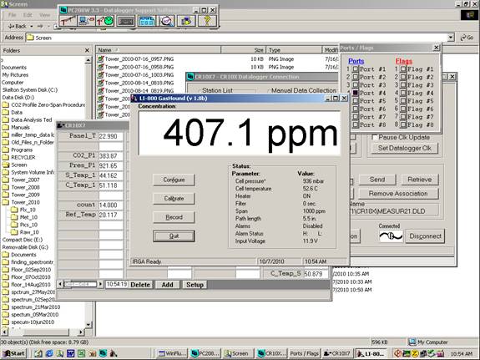Switch to the WinFlu... taskbar button
This screenshot has height=360, width=480.
click(171, 353)
